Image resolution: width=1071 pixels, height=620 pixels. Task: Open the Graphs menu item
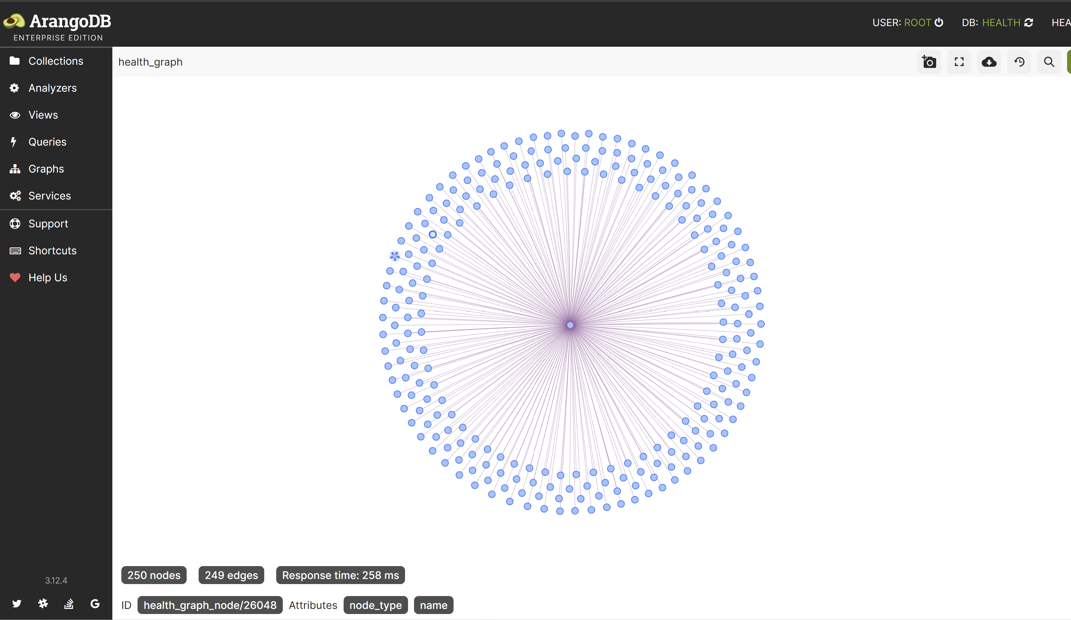coord(46,169)
